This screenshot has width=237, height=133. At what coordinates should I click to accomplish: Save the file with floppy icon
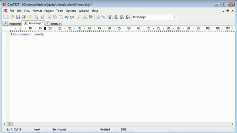(x=18, y=17)
